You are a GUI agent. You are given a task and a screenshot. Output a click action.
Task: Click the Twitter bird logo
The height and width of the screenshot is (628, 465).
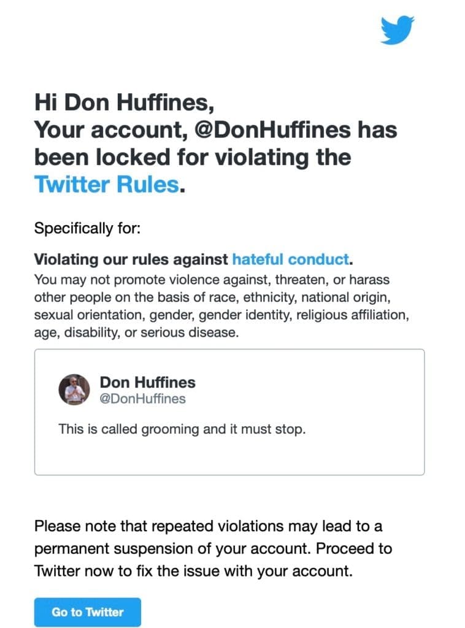click(x=398, y=30)
